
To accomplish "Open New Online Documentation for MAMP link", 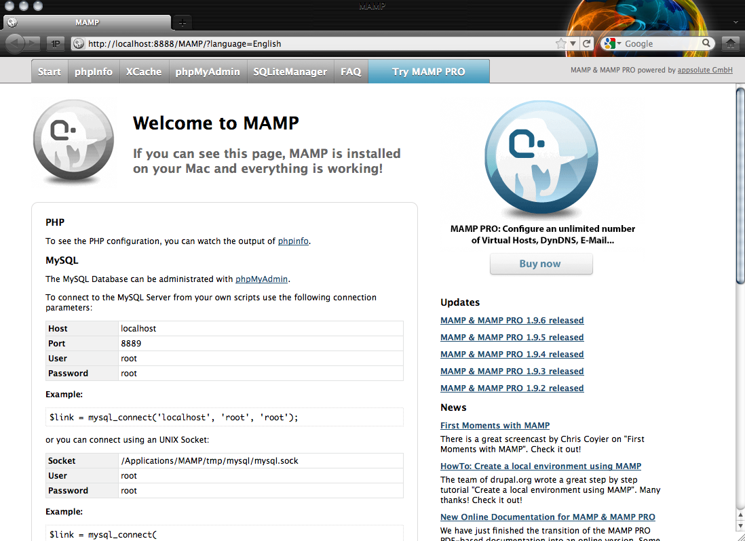I will (548, 517).
